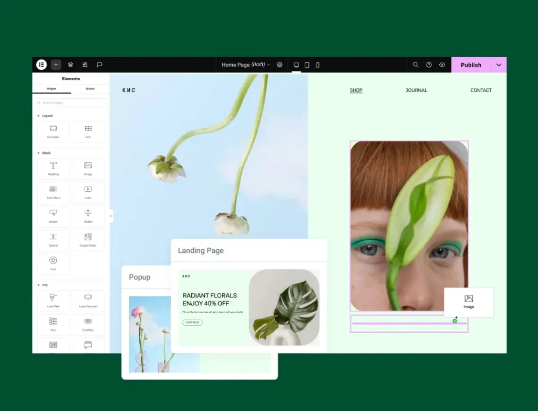Viewport: 538px width, 411px height.
Task: Open the page settings gear icon
Action: pyautogui.click(x=280, y=65)
